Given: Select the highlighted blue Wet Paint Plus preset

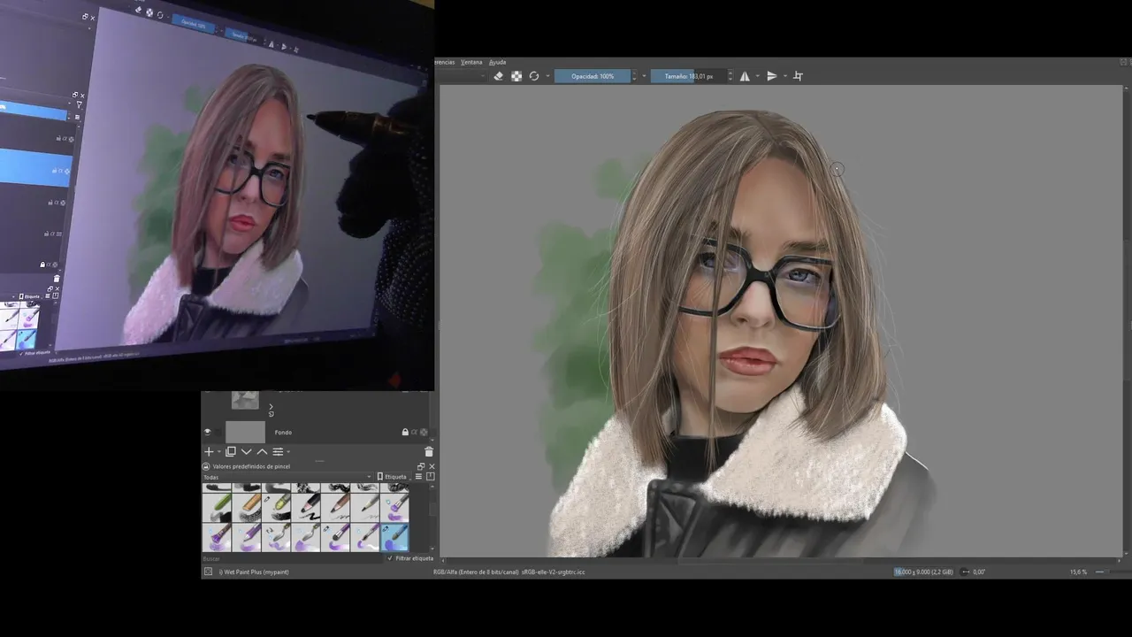Looking at the screenshot, I should click(395, 537).
